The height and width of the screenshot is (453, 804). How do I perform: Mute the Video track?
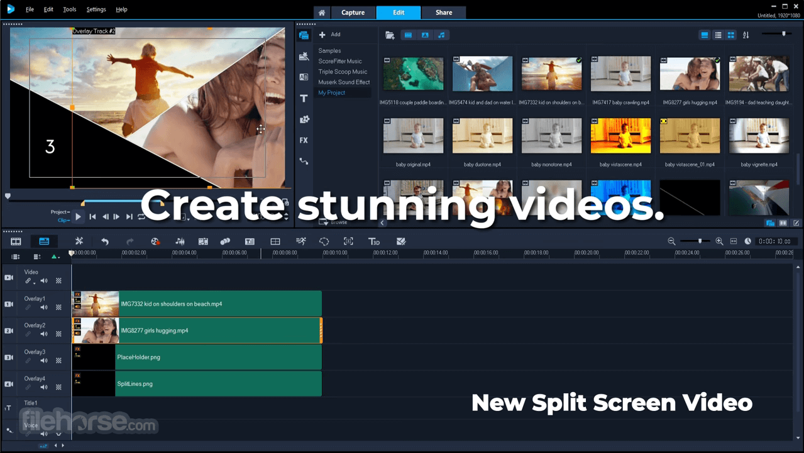pos(44,281)
